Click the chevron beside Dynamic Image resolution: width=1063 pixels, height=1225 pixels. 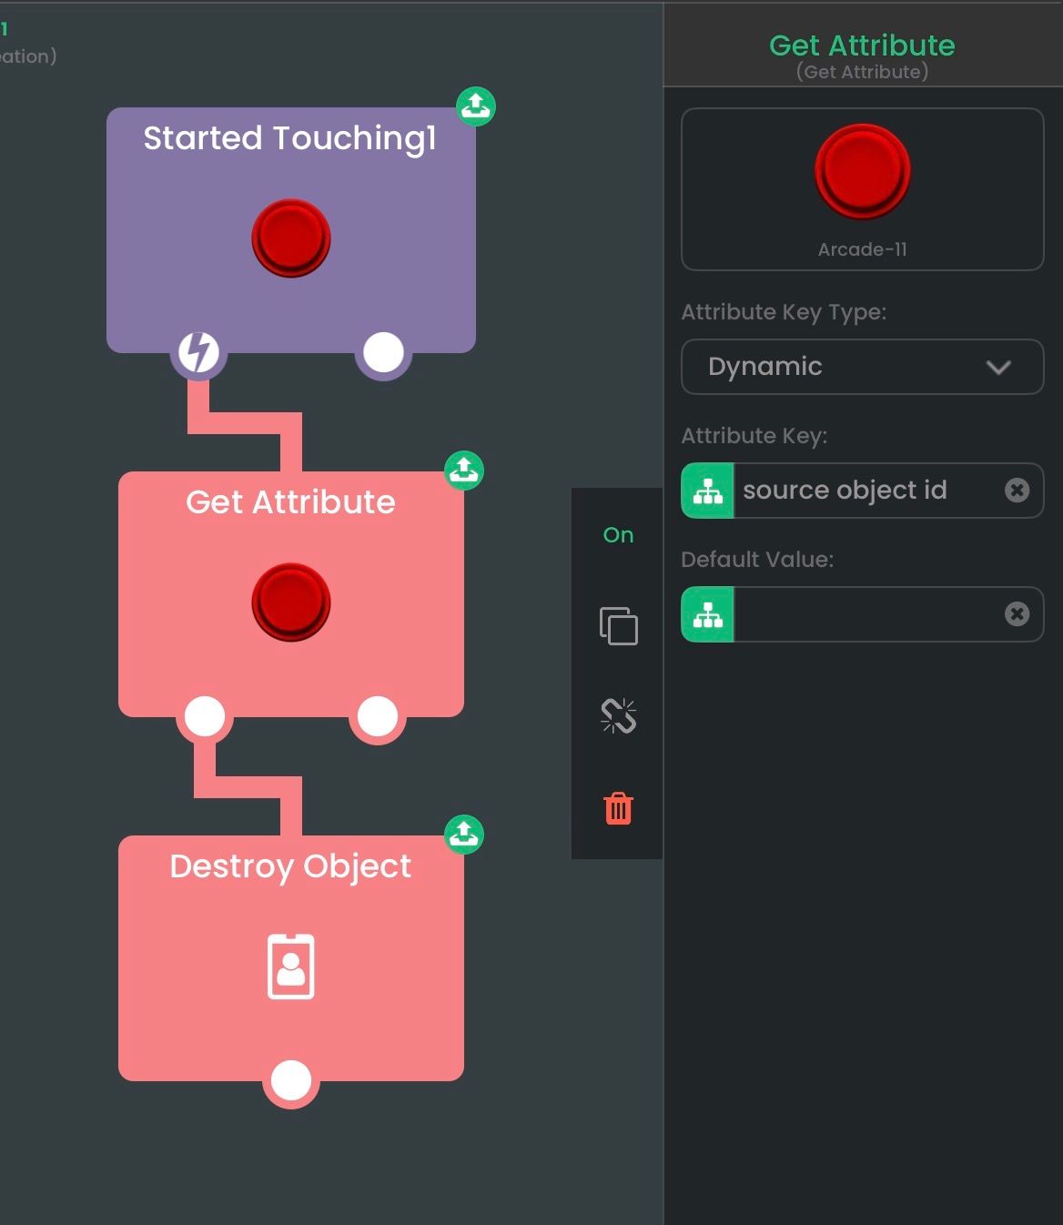(x=998, y=368)
